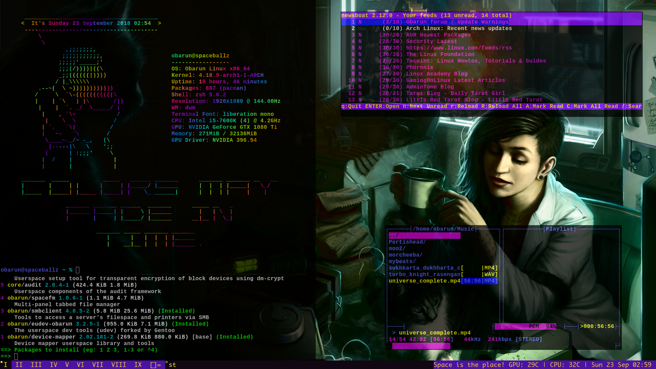The image size is (656, 369).
Task: Switch to dwm tag V
Action: [x=67, y=365]
